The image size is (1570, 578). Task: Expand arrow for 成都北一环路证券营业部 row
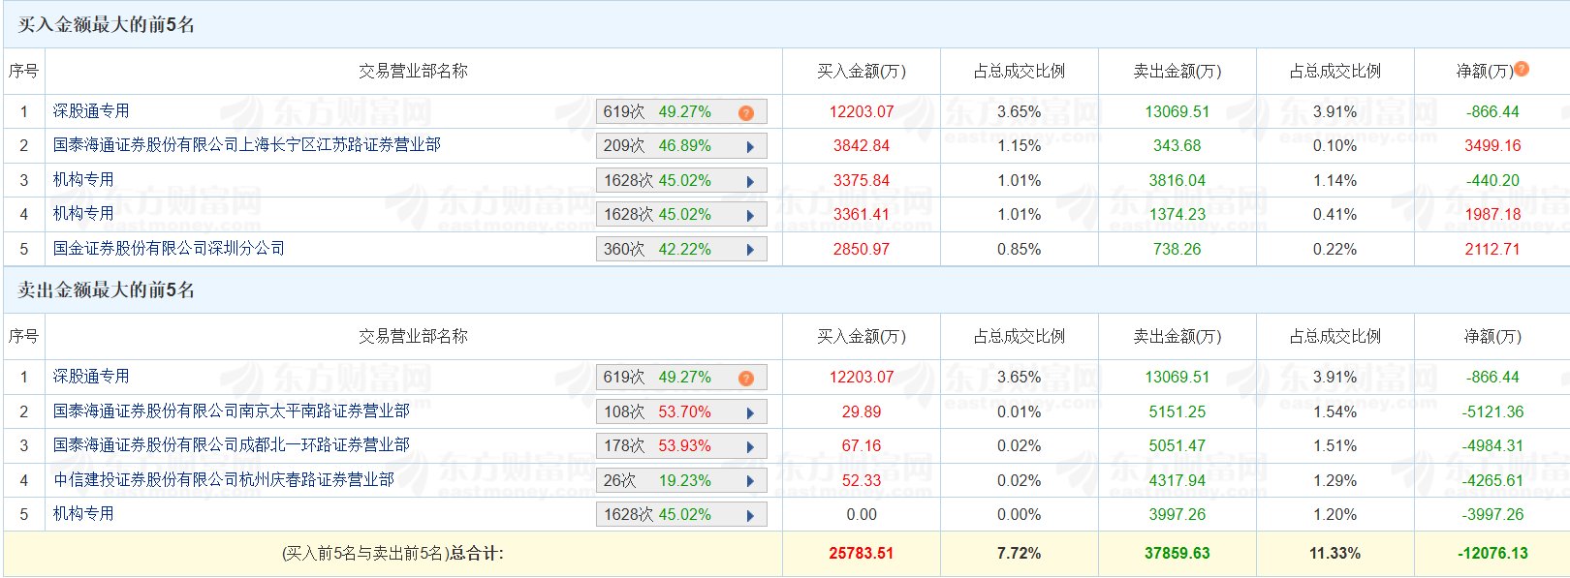click(x=750, y=446)
